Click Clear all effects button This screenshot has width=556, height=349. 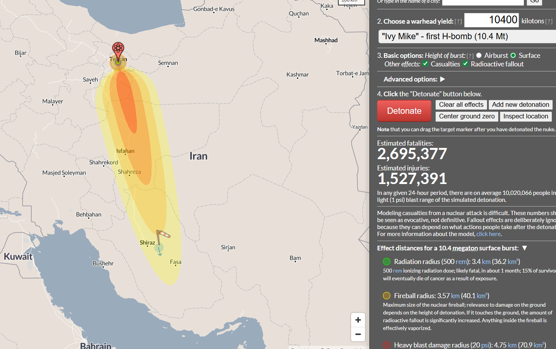coord(461,105)
